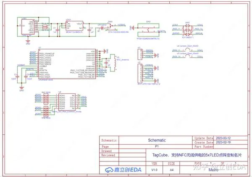Click the "Create Date" field label
This screenshot has width=252, height=177.
204,143
